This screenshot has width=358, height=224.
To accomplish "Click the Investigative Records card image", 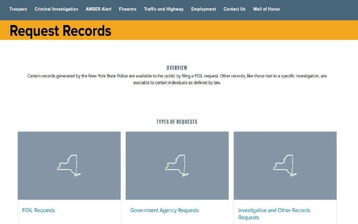I will coord(285,166).
